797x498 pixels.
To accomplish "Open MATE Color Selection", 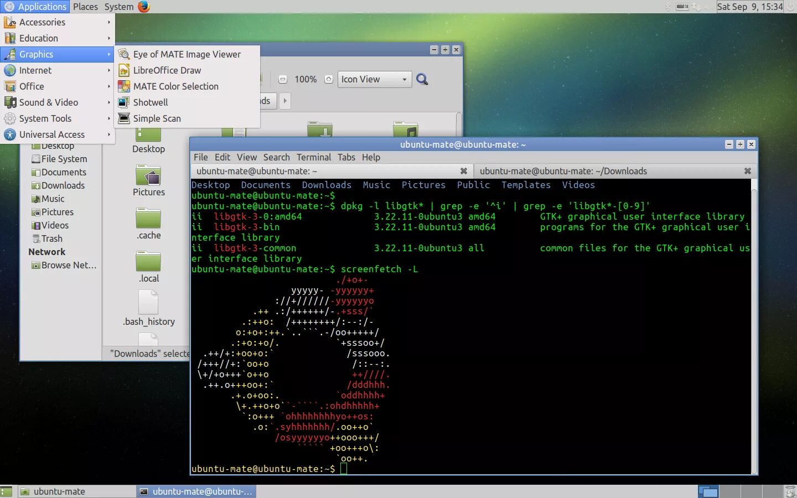I will (x=187, y=86).
